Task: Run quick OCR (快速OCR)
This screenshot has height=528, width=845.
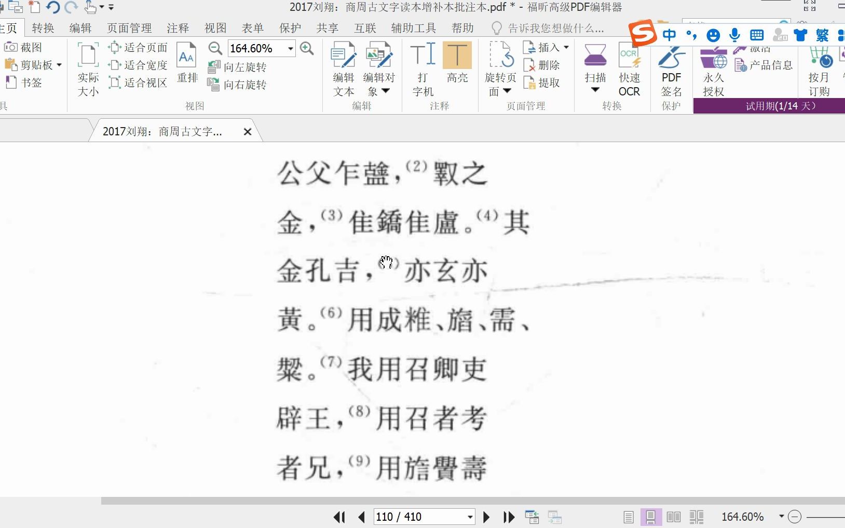Action: pyautogui.click(x=630, y=70)
